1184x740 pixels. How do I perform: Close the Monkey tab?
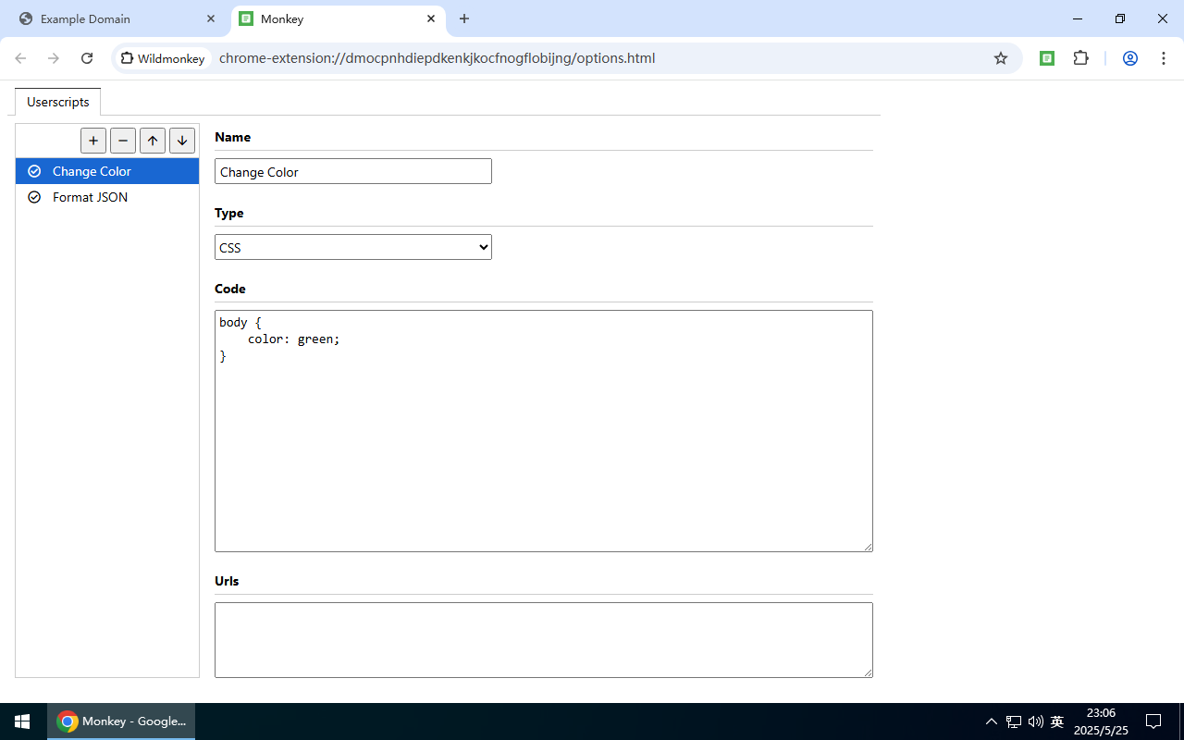(x=431, y=18)
